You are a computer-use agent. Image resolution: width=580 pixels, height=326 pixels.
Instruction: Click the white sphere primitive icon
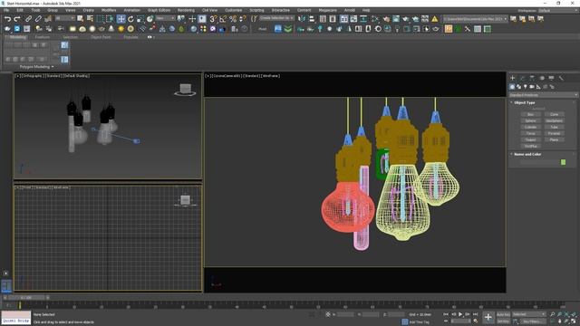coord(92,28)
